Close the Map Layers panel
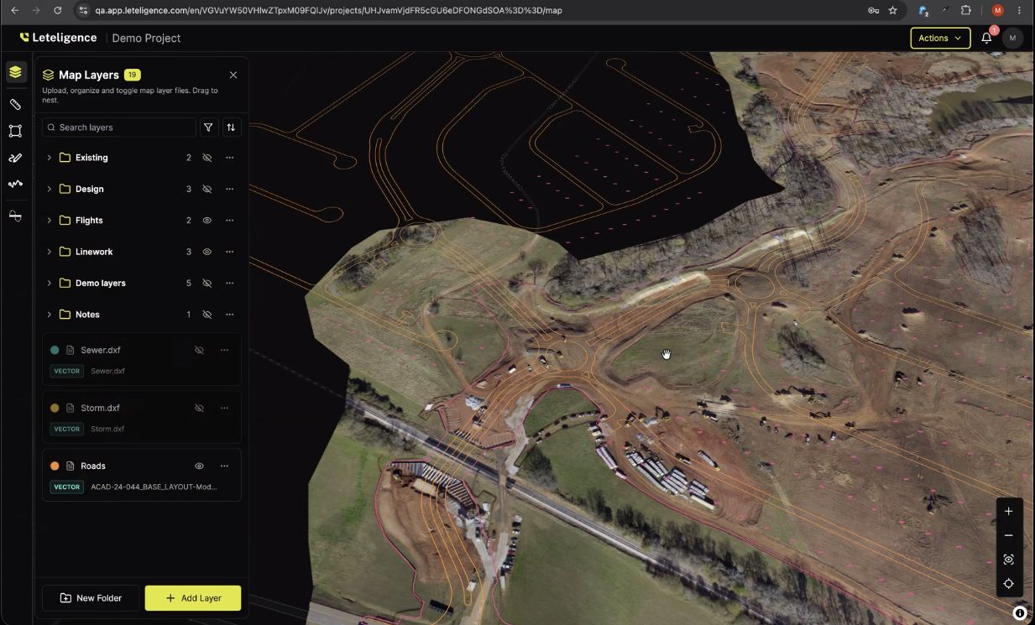The width and height of the screenshot is (1035, 625). [x=233, y=75]
